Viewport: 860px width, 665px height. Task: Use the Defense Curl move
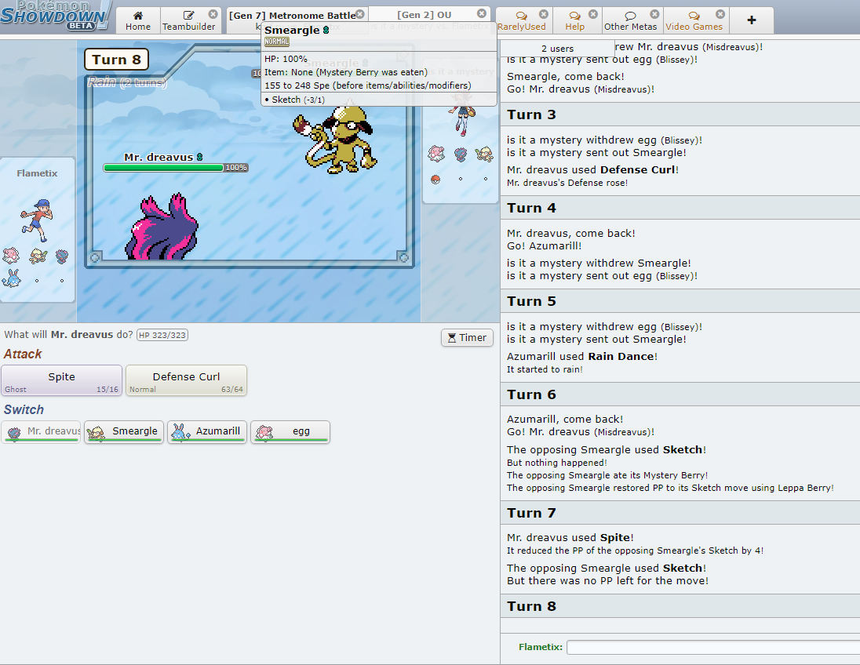[x=186, y=380]
